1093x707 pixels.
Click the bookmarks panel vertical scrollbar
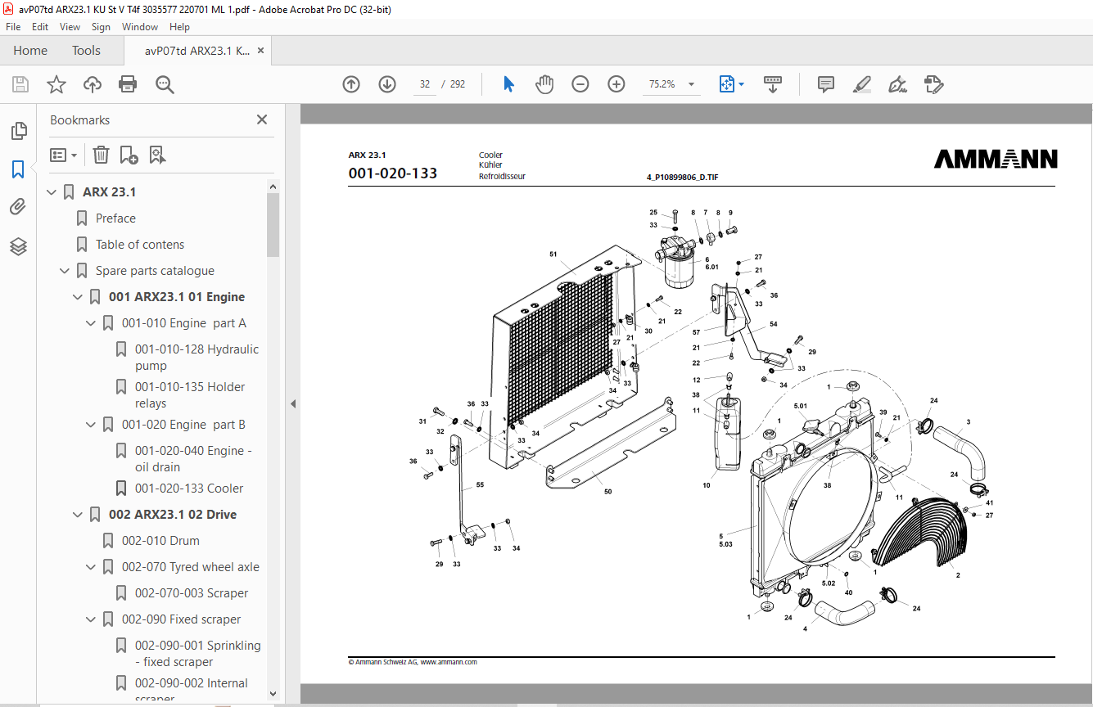click(x=273, y=225)
